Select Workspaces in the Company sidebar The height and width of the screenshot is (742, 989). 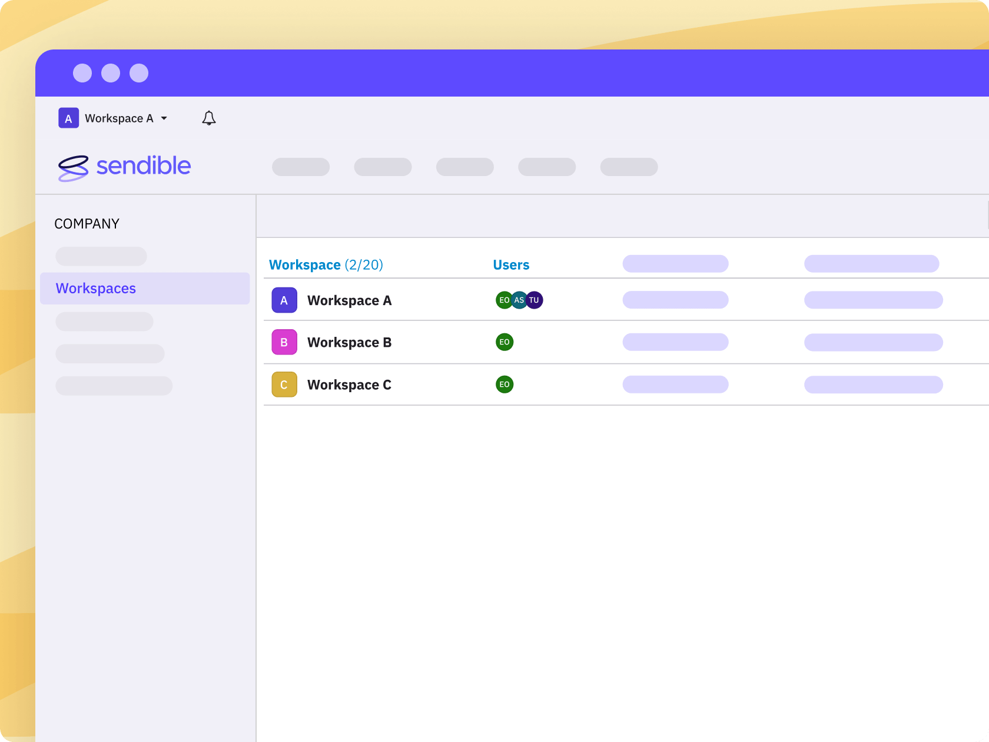pyautogui.click(x=145, y=289)
